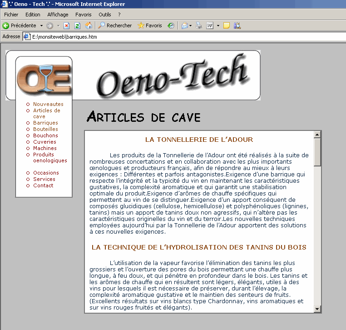Click the heading LA TONNELLERIE DE L'ADOUR
This screenshot has width=346, height=330.
pyautogui.click(x=199, y=140)
